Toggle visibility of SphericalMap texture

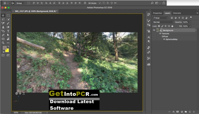pyautogui.click(x=164, y=39)
